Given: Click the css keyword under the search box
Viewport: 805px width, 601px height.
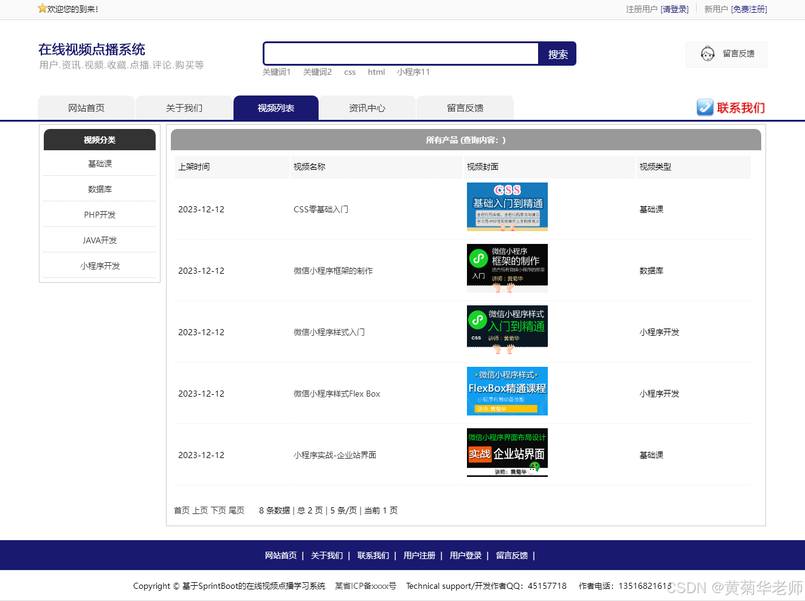Looking at the screenshot, I should [350, 72].
